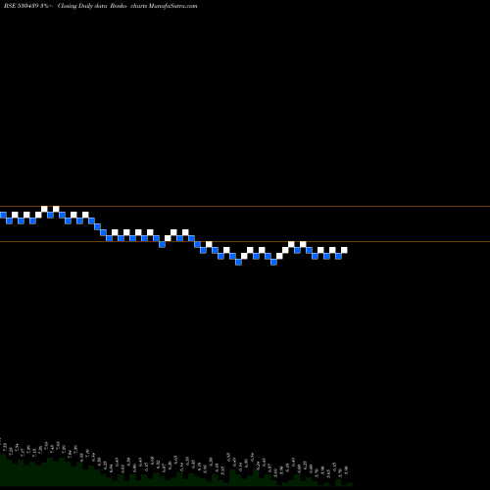Select the last blue Renko brick

(338, 256)
